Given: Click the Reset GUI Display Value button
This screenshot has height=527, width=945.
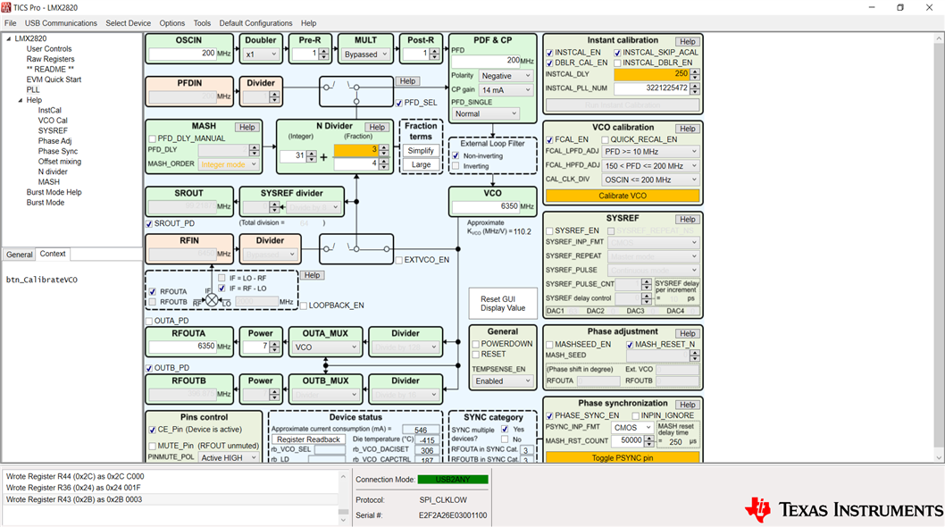Looking at the screenshot, I should (x=503, y=304).
